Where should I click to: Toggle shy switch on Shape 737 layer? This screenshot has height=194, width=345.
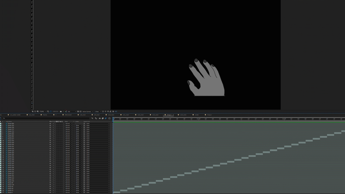[50, 129]
